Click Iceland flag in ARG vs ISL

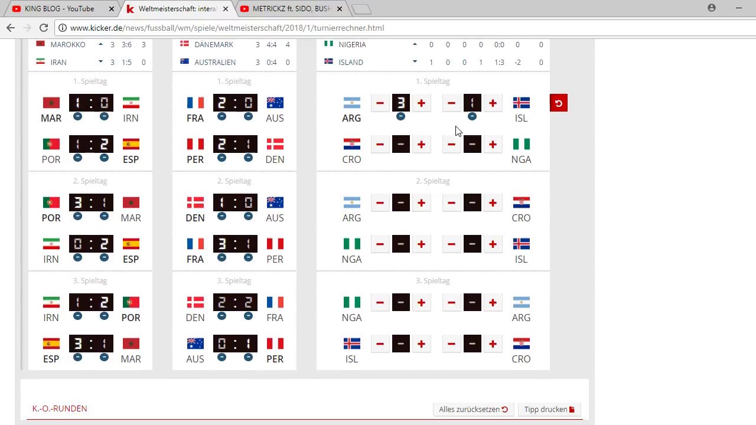click(521, 103)
